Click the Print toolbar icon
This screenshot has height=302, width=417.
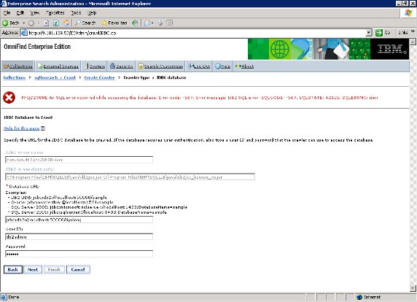[160, 23]
